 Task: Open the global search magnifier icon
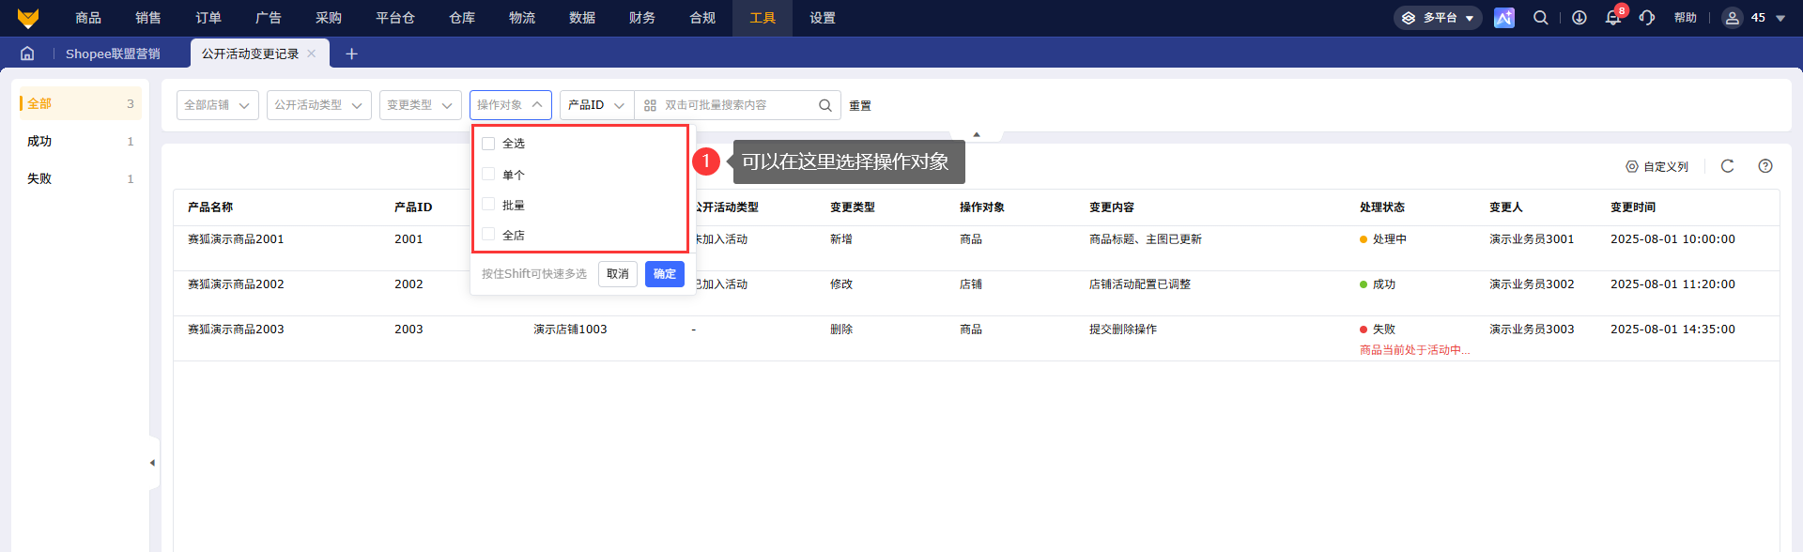1541,18
